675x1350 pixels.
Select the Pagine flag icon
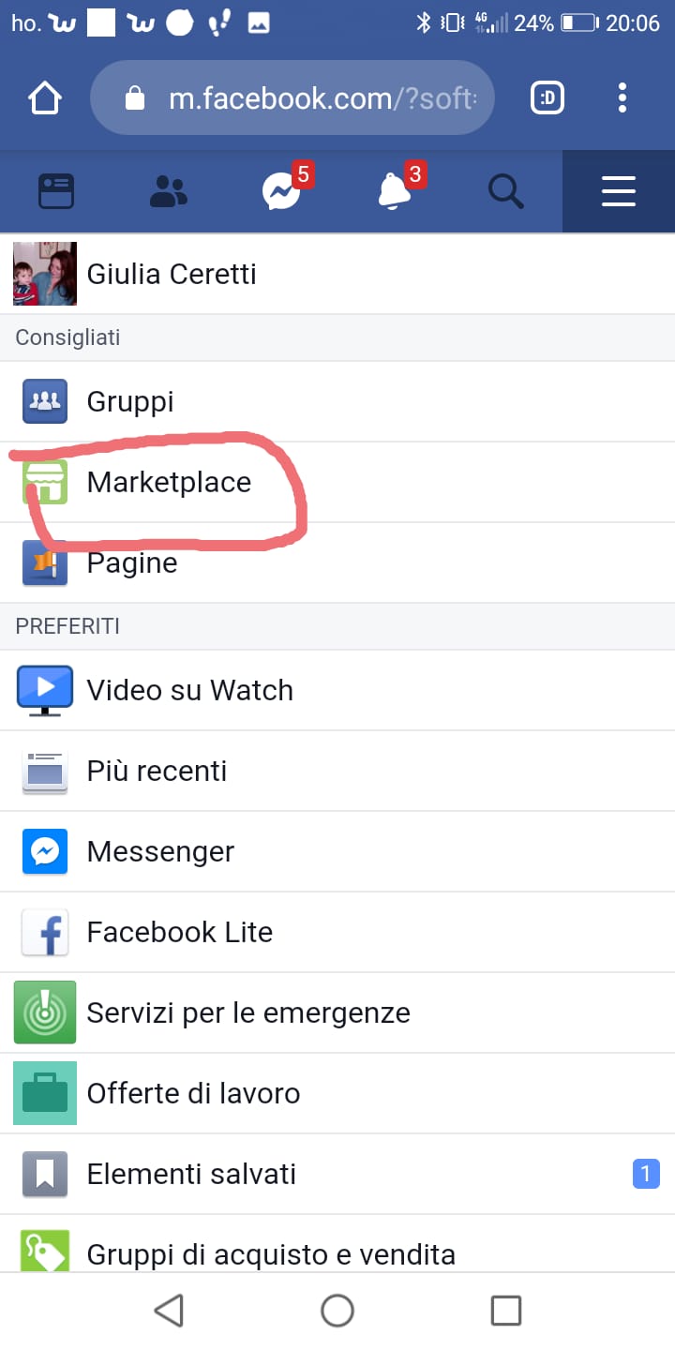pyautogui.click(x=45, y=562)
